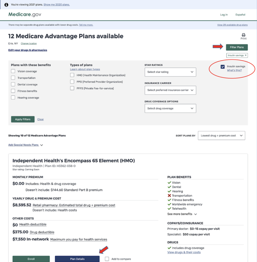Viewport: 257px width, 262px height.
Task: Click the Specialist $50 copay per visit text
Action: click(x=188, y=234)
